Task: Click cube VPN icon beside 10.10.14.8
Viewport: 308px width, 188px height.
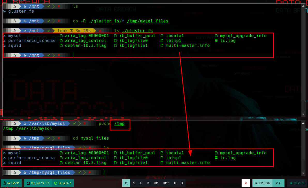Action: (56, 183)
